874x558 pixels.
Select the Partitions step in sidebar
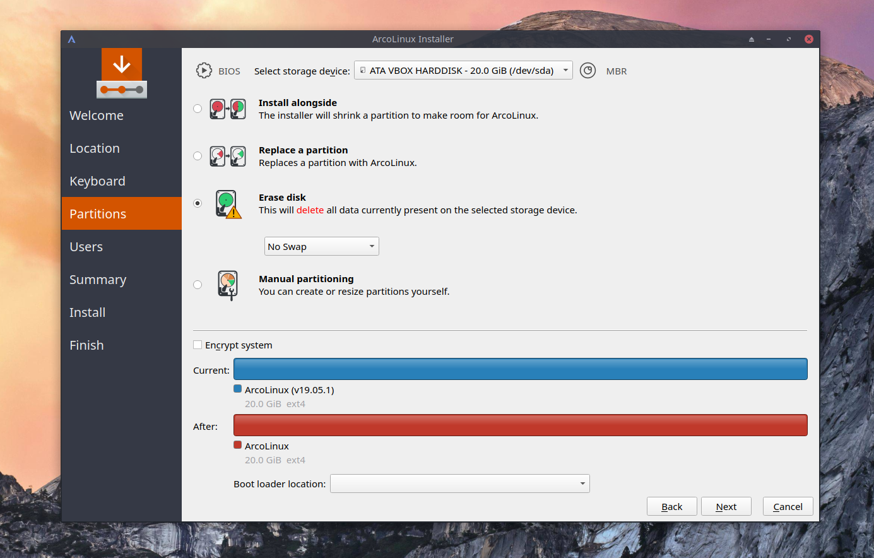click(x=122, y=213)
